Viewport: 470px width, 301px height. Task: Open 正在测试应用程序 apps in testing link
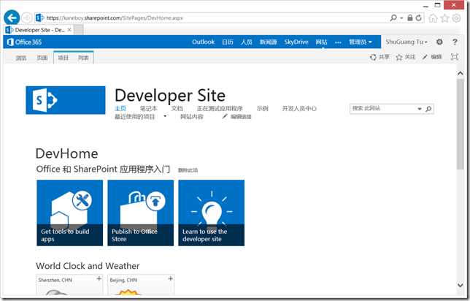click(220, 108)
